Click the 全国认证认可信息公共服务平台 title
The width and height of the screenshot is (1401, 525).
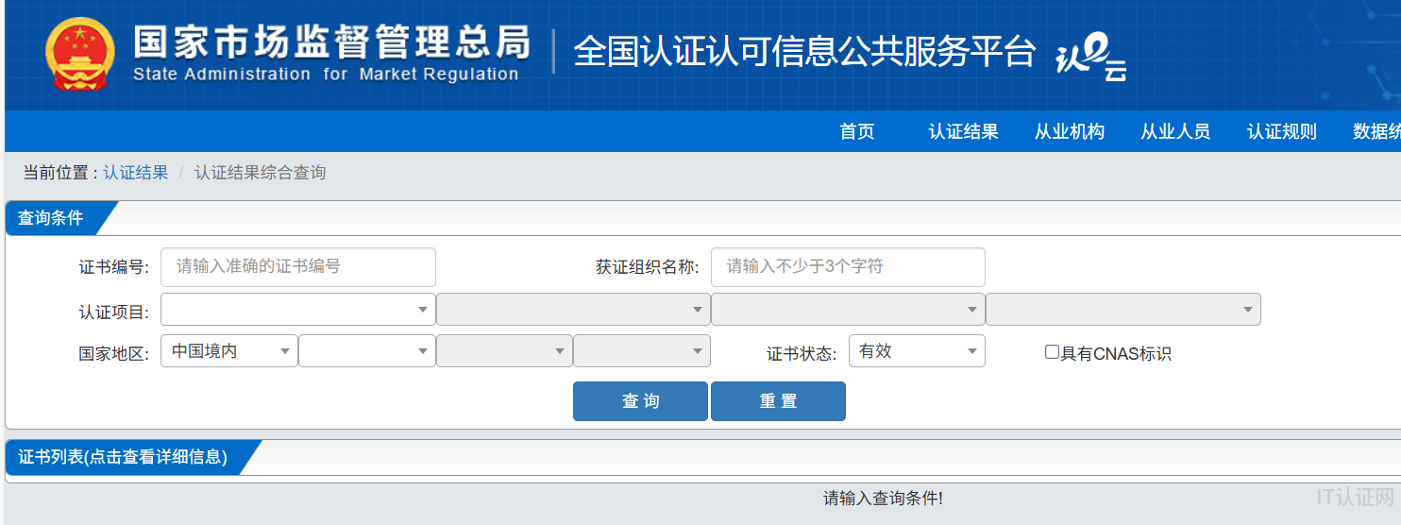[x=804, y=52]
